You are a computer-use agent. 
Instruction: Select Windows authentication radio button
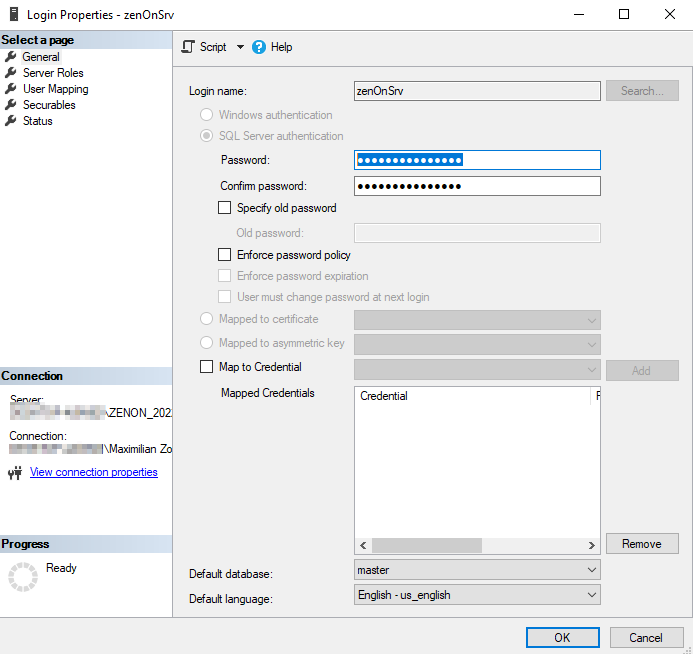point(207,115)
